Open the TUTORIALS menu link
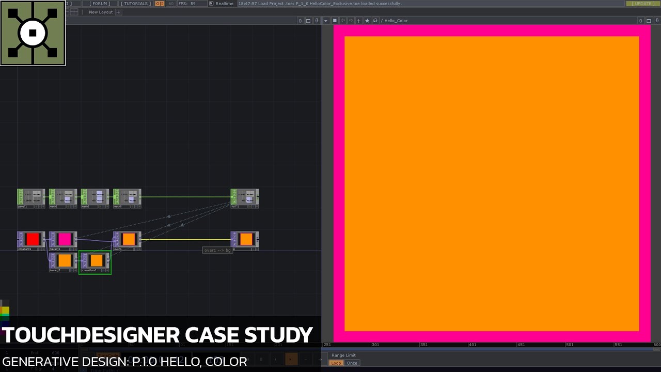The height and width of the screenshot is (372, 661). (136, 4)
